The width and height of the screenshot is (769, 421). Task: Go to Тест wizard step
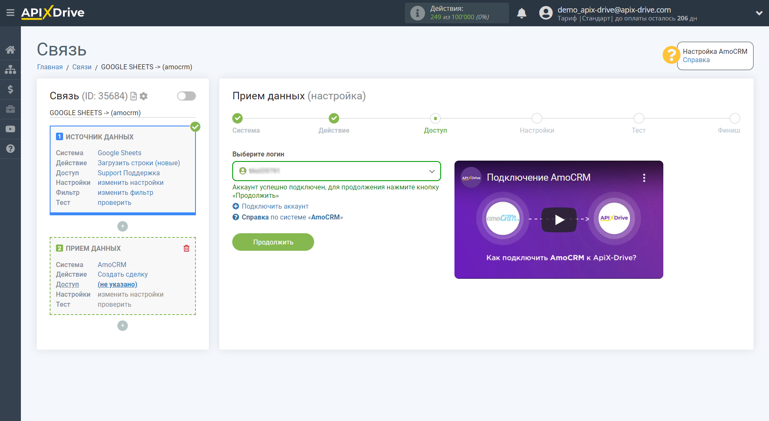[x=638, y=118]
